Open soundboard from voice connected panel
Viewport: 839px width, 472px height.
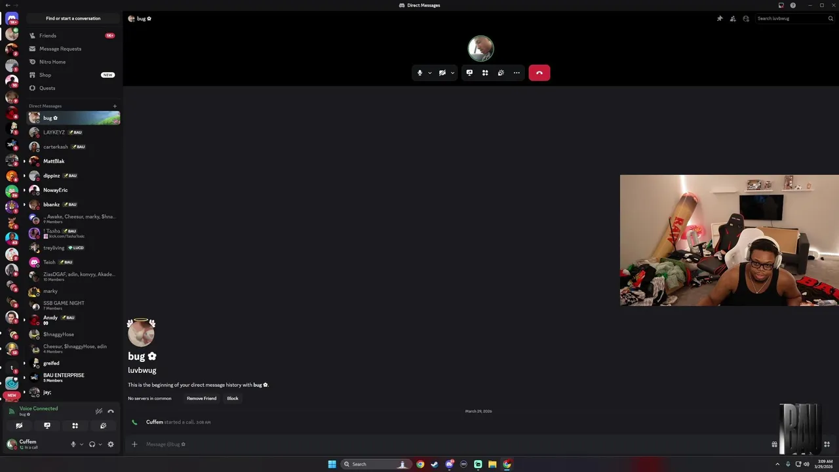[103, 426]
